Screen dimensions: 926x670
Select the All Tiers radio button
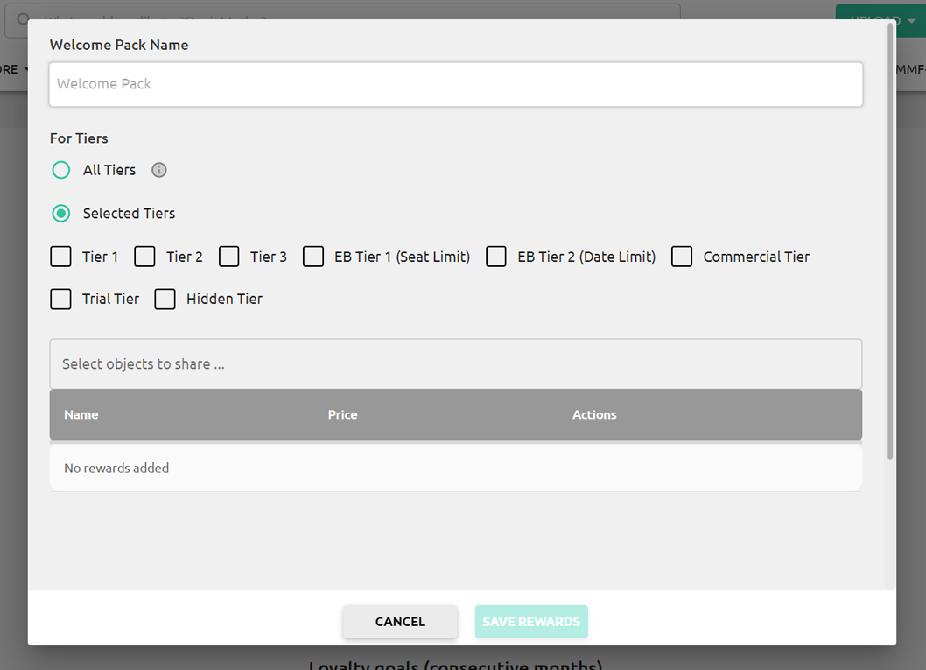pyautogui.click(x=60, y=170)
